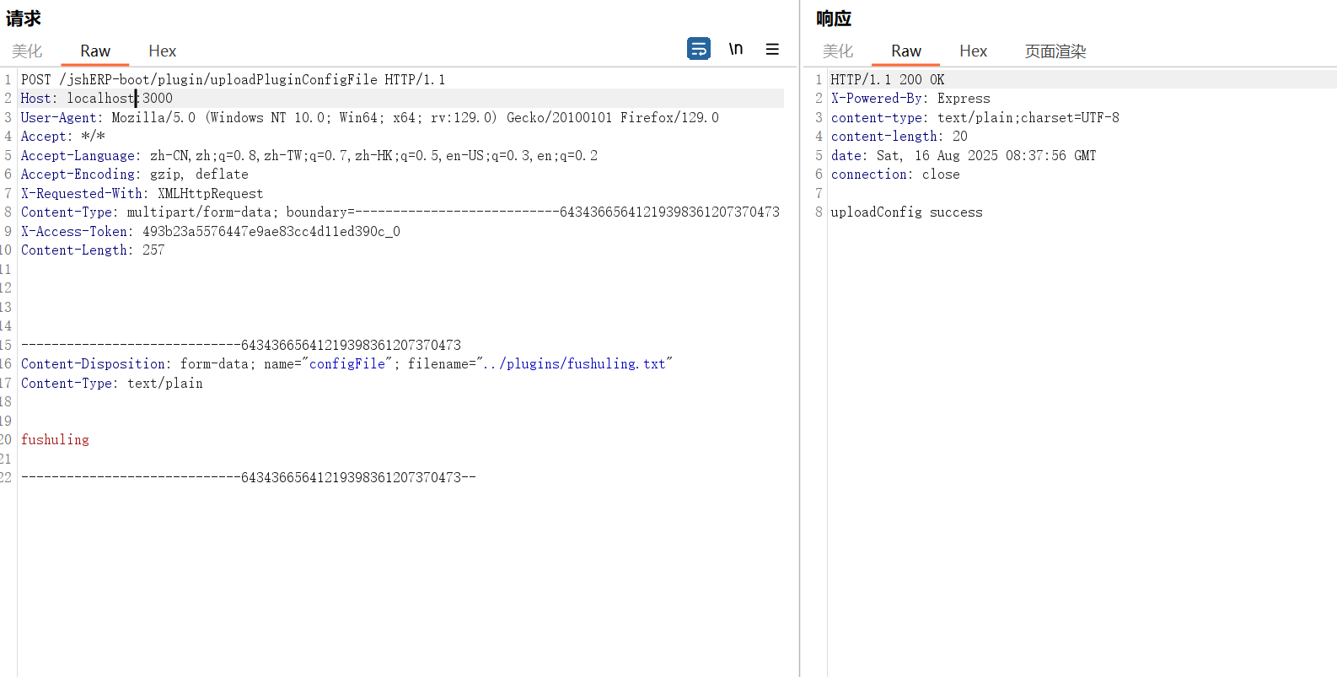Screen dimensions: 1337x677
Task: Click the Content-Length value 257
Action: click(x=153, y=250)
